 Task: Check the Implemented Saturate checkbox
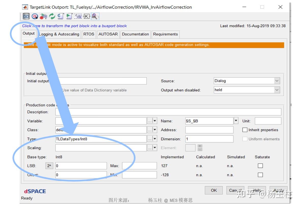click(260, 166)
